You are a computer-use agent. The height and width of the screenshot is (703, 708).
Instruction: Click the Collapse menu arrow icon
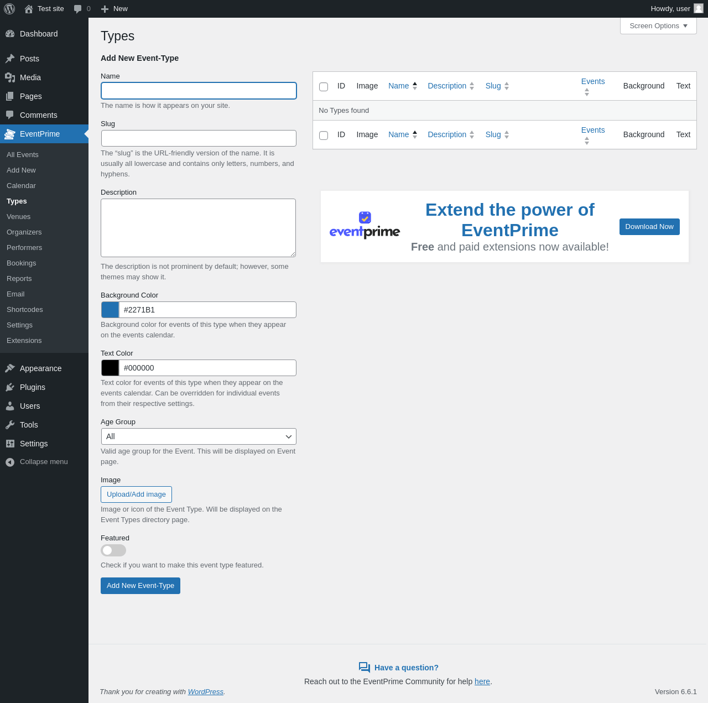click(10, 462)
